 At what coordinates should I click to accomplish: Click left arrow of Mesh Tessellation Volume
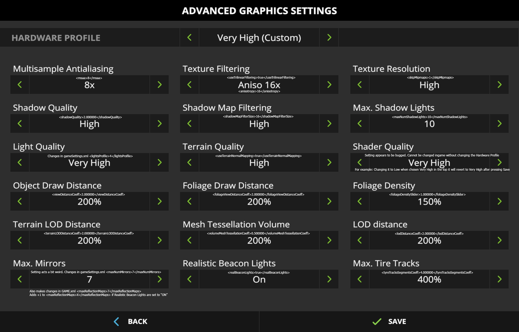click(189, 240)
